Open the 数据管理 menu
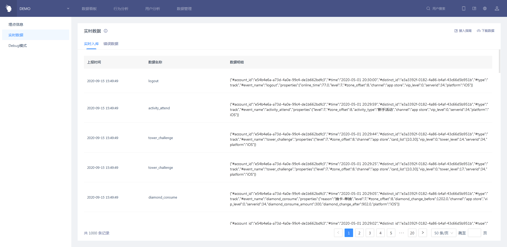This screenshot has width=507, height=247. [184, 9]
